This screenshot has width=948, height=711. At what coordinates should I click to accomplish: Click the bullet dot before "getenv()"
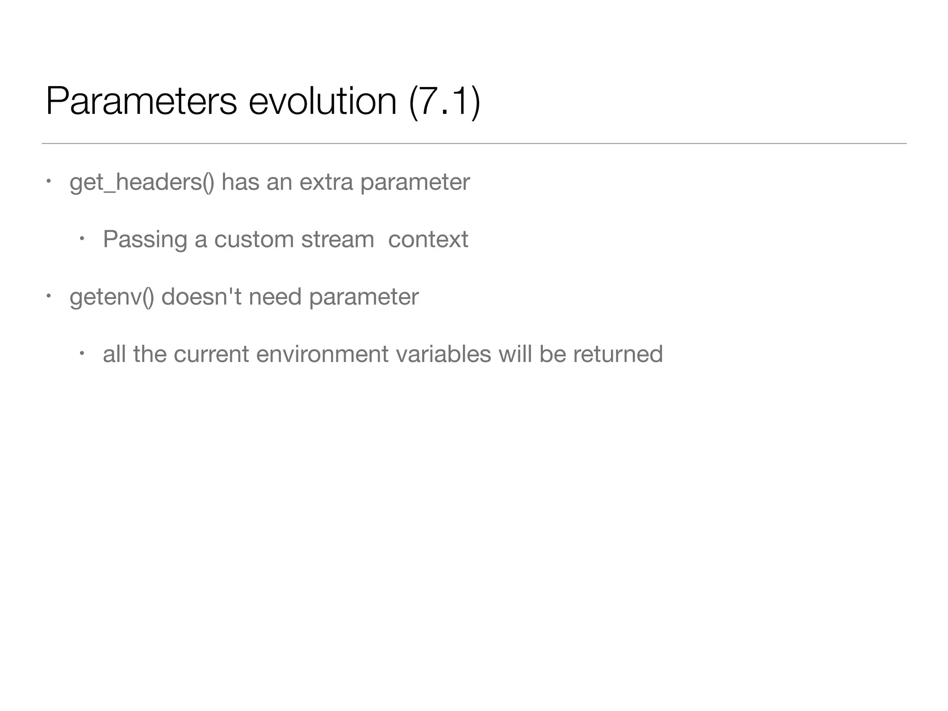pos(48,295)
